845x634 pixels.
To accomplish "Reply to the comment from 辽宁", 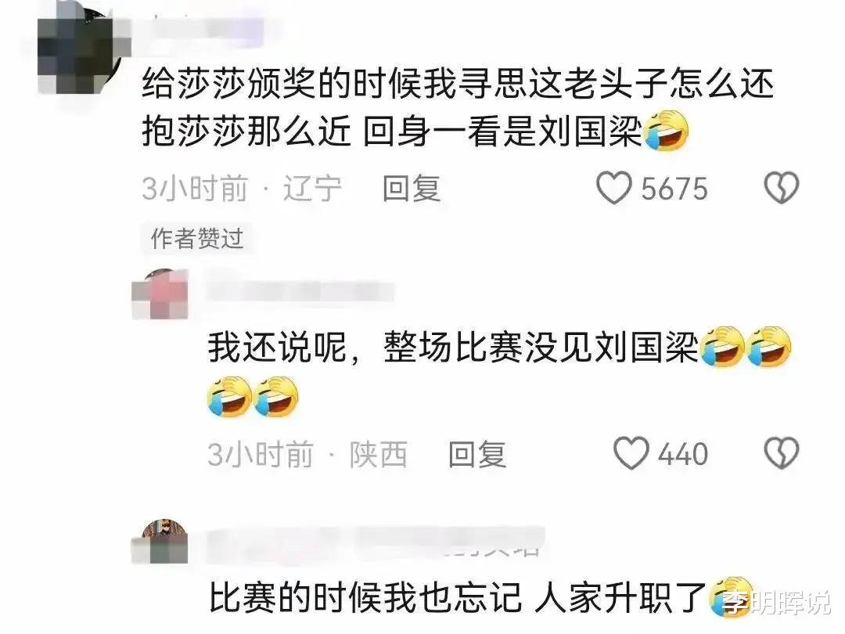I will click(412, 189).
